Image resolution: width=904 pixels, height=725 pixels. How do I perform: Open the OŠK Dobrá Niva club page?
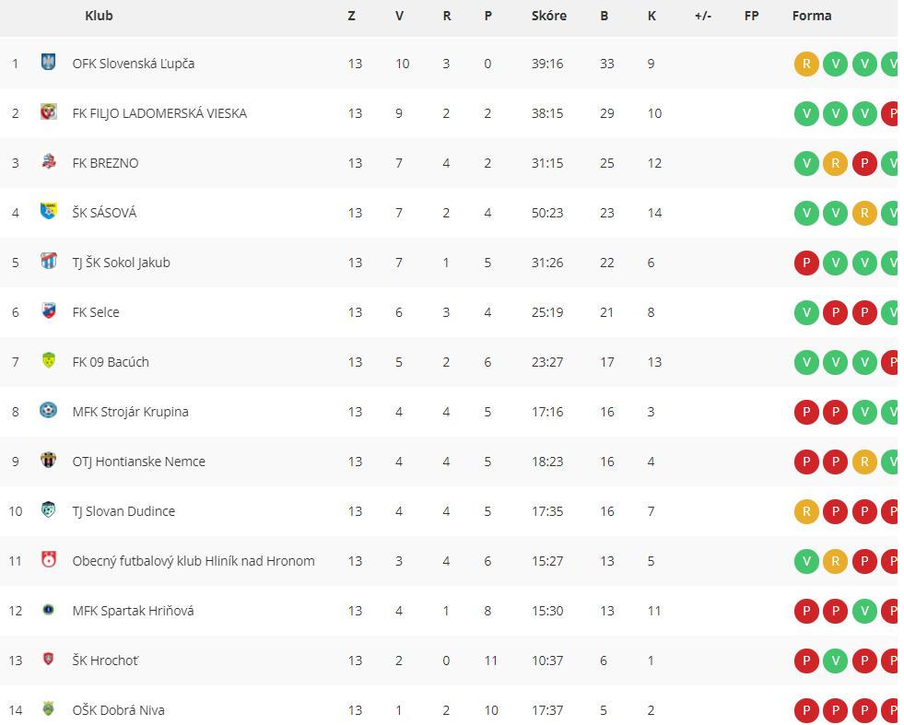pyautogui.click(x=118, y=710)
